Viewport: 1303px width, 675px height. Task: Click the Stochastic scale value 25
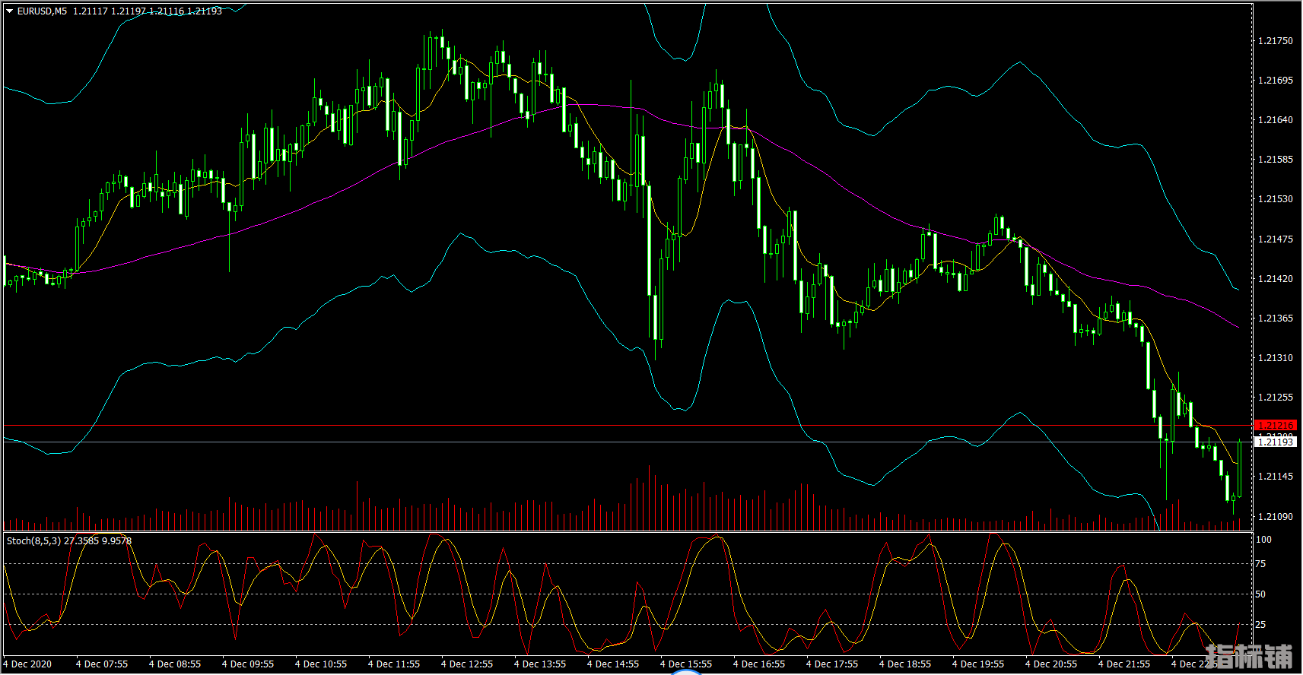tap(1260, 625)
